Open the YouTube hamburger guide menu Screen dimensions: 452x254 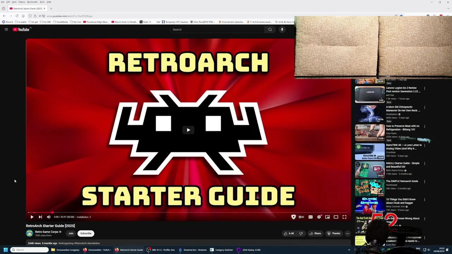(x=6, y=30)
